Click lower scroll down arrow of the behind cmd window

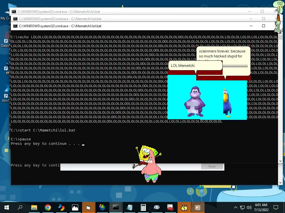coord(280,183)
